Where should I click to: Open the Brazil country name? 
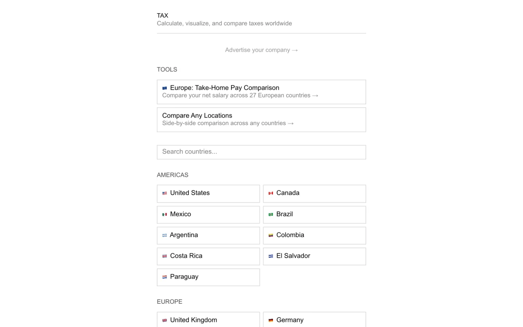point(284,214)
